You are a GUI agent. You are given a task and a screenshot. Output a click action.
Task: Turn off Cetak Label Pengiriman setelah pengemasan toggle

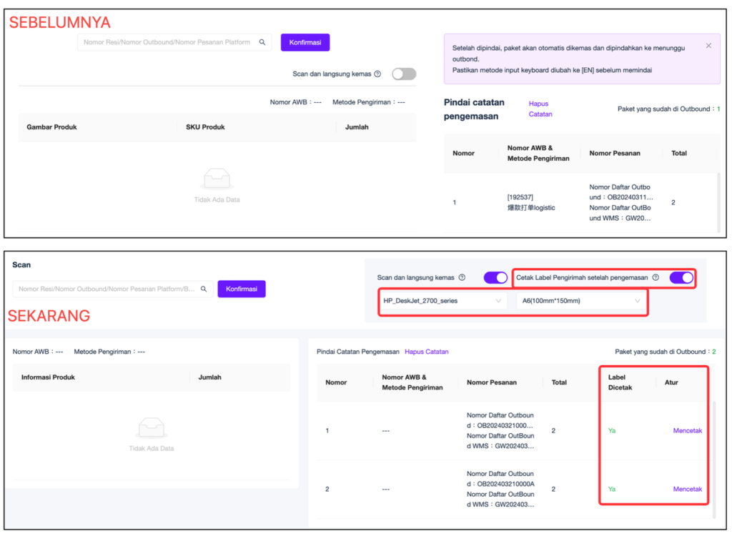[681, 277]
